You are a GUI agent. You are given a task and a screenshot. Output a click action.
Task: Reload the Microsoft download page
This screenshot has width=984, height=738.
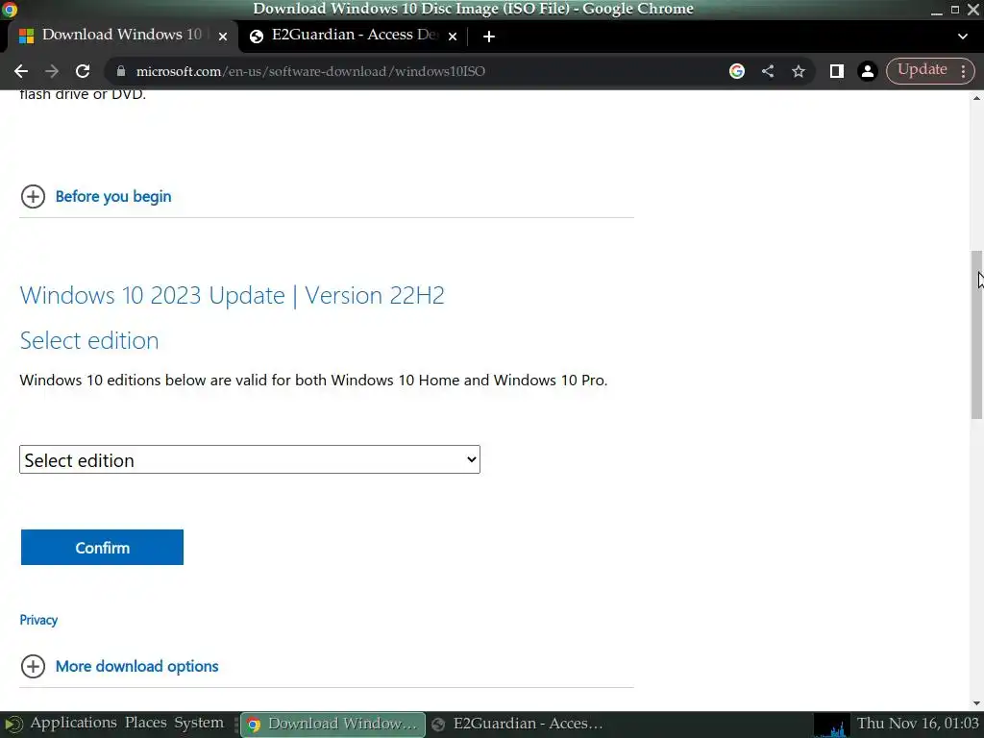click(x=83, y=71)
